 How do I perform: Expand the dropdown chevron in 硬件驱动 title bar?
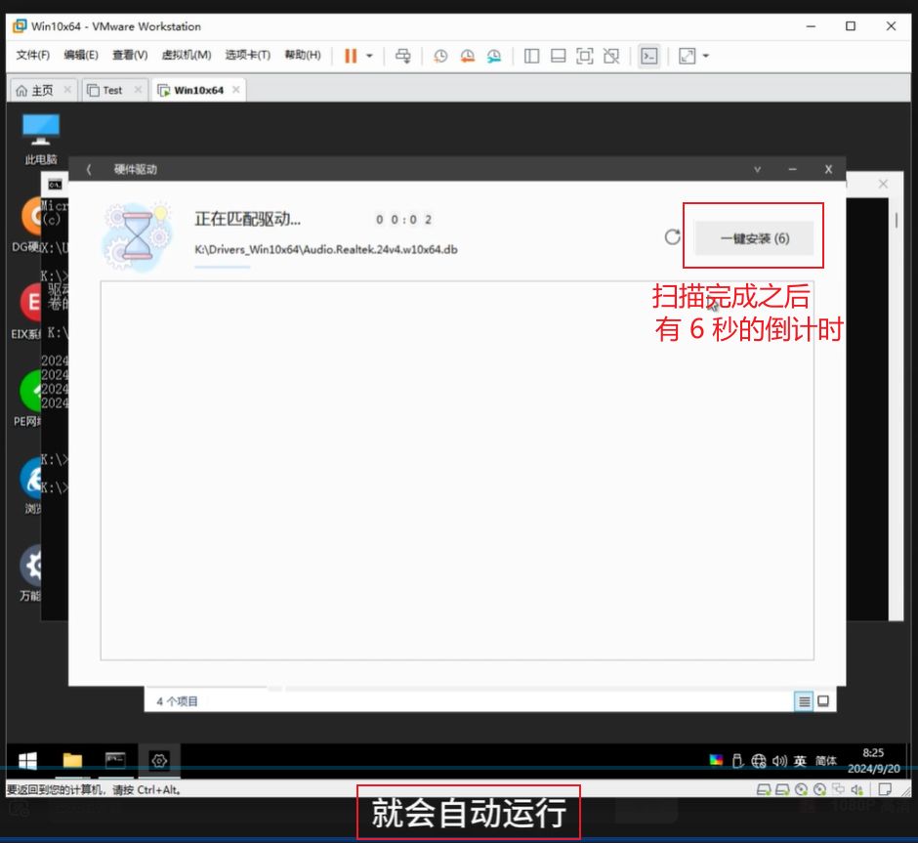(x=757, y=170)
